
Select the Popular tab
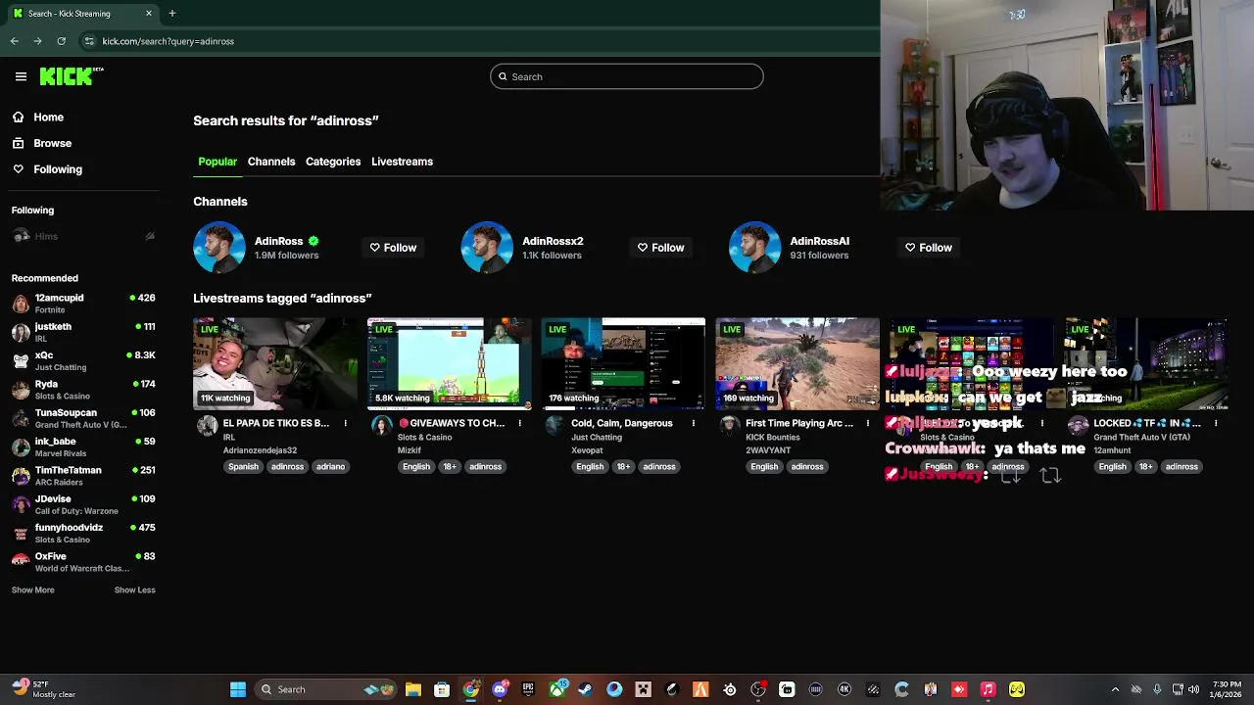(217, 162)
